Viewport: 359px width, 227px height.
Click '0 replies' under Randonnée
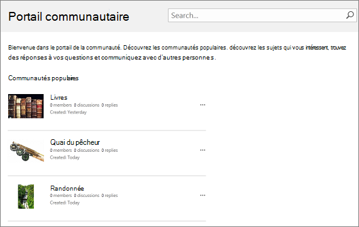[109, 196]
